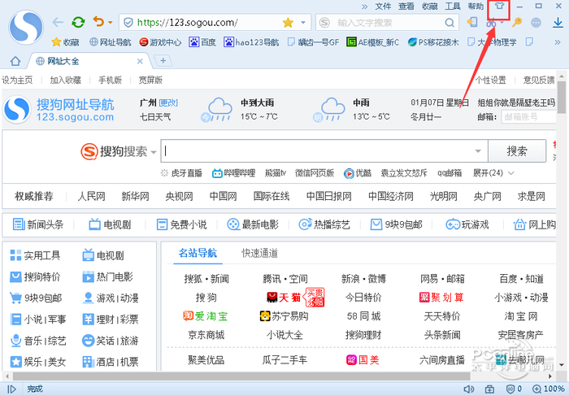Open the scissors screenshot tool
This screenshot has height=396, width=569.
491,23
